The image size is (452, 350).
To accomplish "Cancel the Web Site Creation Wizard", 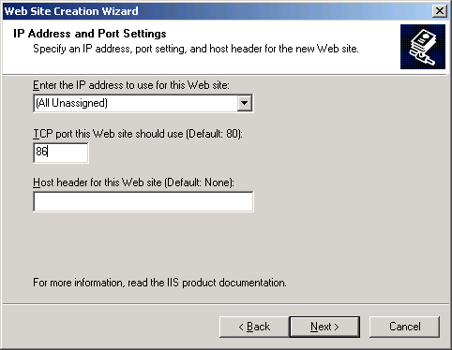I will (404, 327).
